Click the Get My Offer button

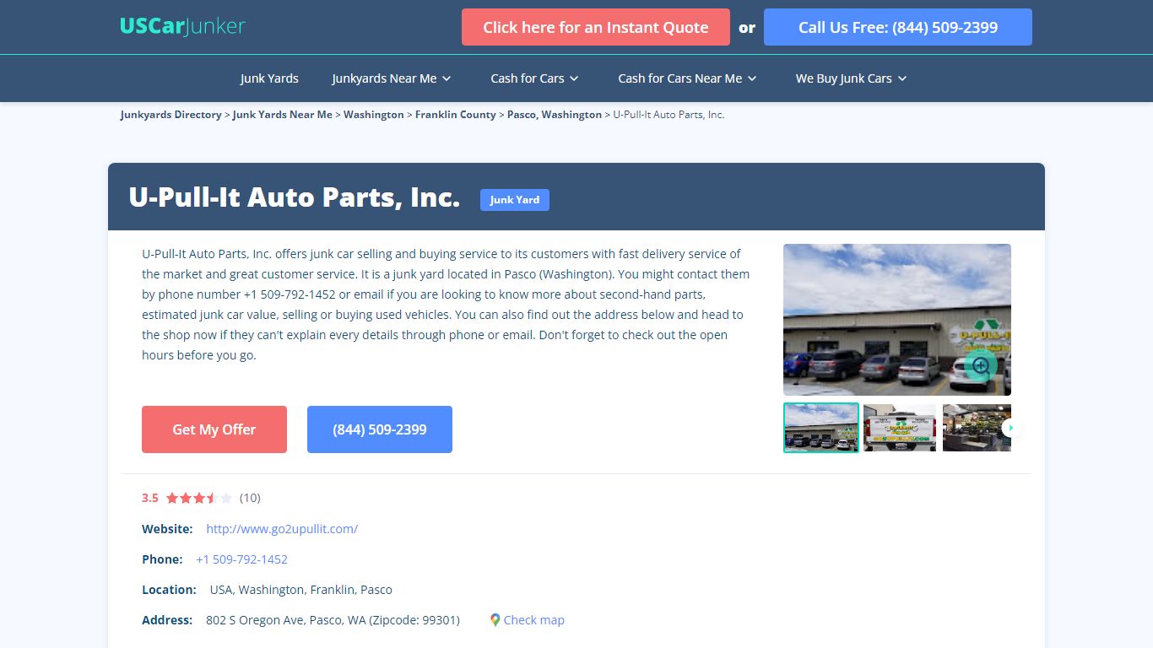click(214, 429)
